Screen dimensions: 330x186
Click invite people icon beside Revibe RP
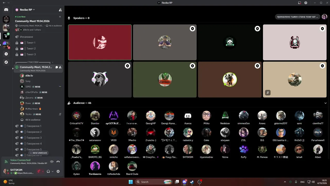tap(60, 10)
